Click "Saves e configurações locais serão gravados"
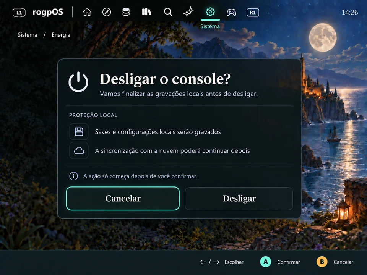Screen dimensions: 367x275 [158, 132]
